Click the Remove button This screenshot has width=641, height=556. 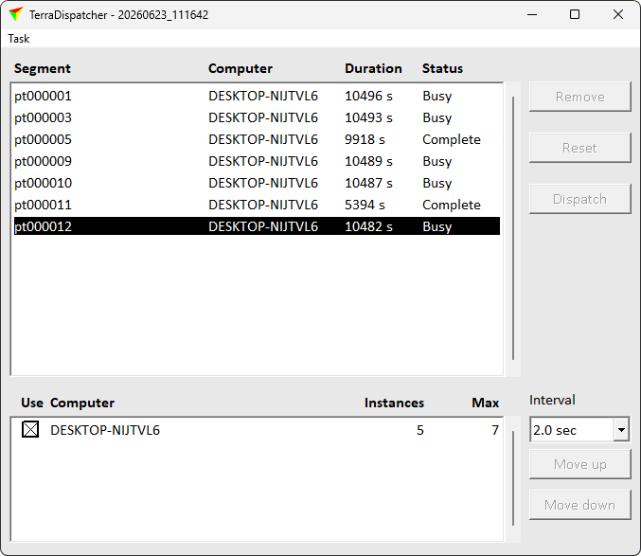[x=580, y=97]
